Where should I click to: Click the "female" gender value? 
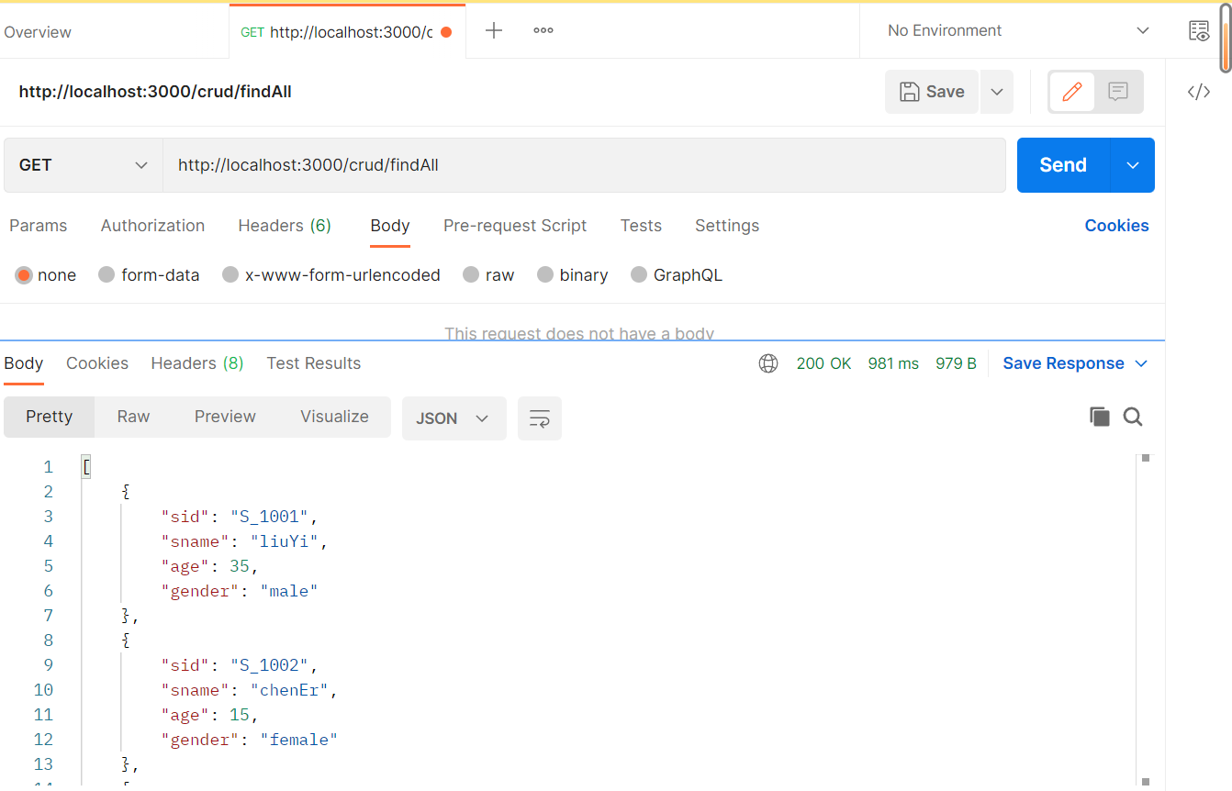299,740
